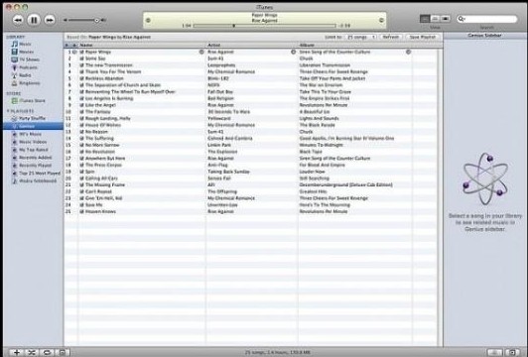This screenshot has width=528, height=357.
Task: Select the song Los Angeles Is Burning
Action: click(109, 98)
